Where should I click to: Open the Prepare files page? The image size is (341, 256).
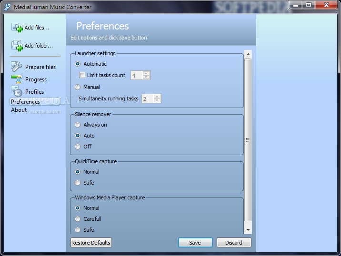(x=40, y=67)
